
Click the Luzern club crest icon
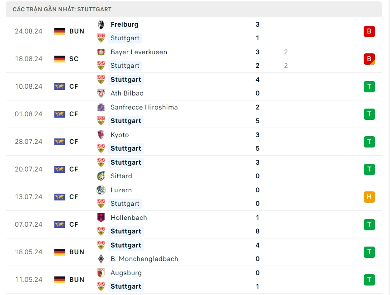click(101, 190)
